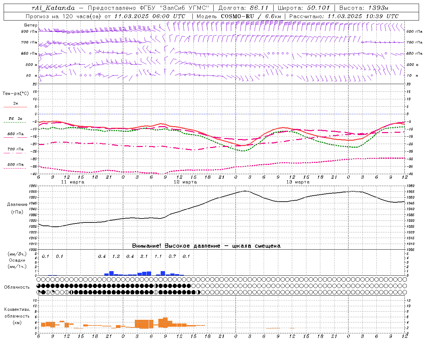Click the 2.1 precipitation value
Image resolution: width=424 pixels, height=339 pixels.
[x=144, y=256]
